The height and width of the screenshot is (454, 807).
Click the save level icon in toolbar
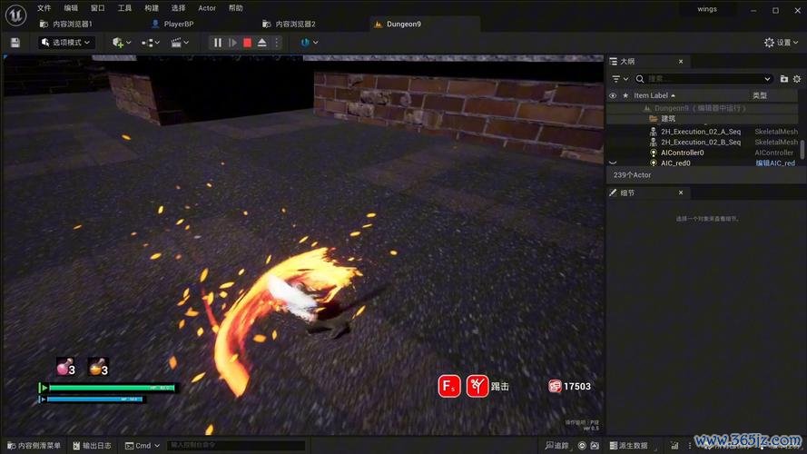click(x=15, y=43)
